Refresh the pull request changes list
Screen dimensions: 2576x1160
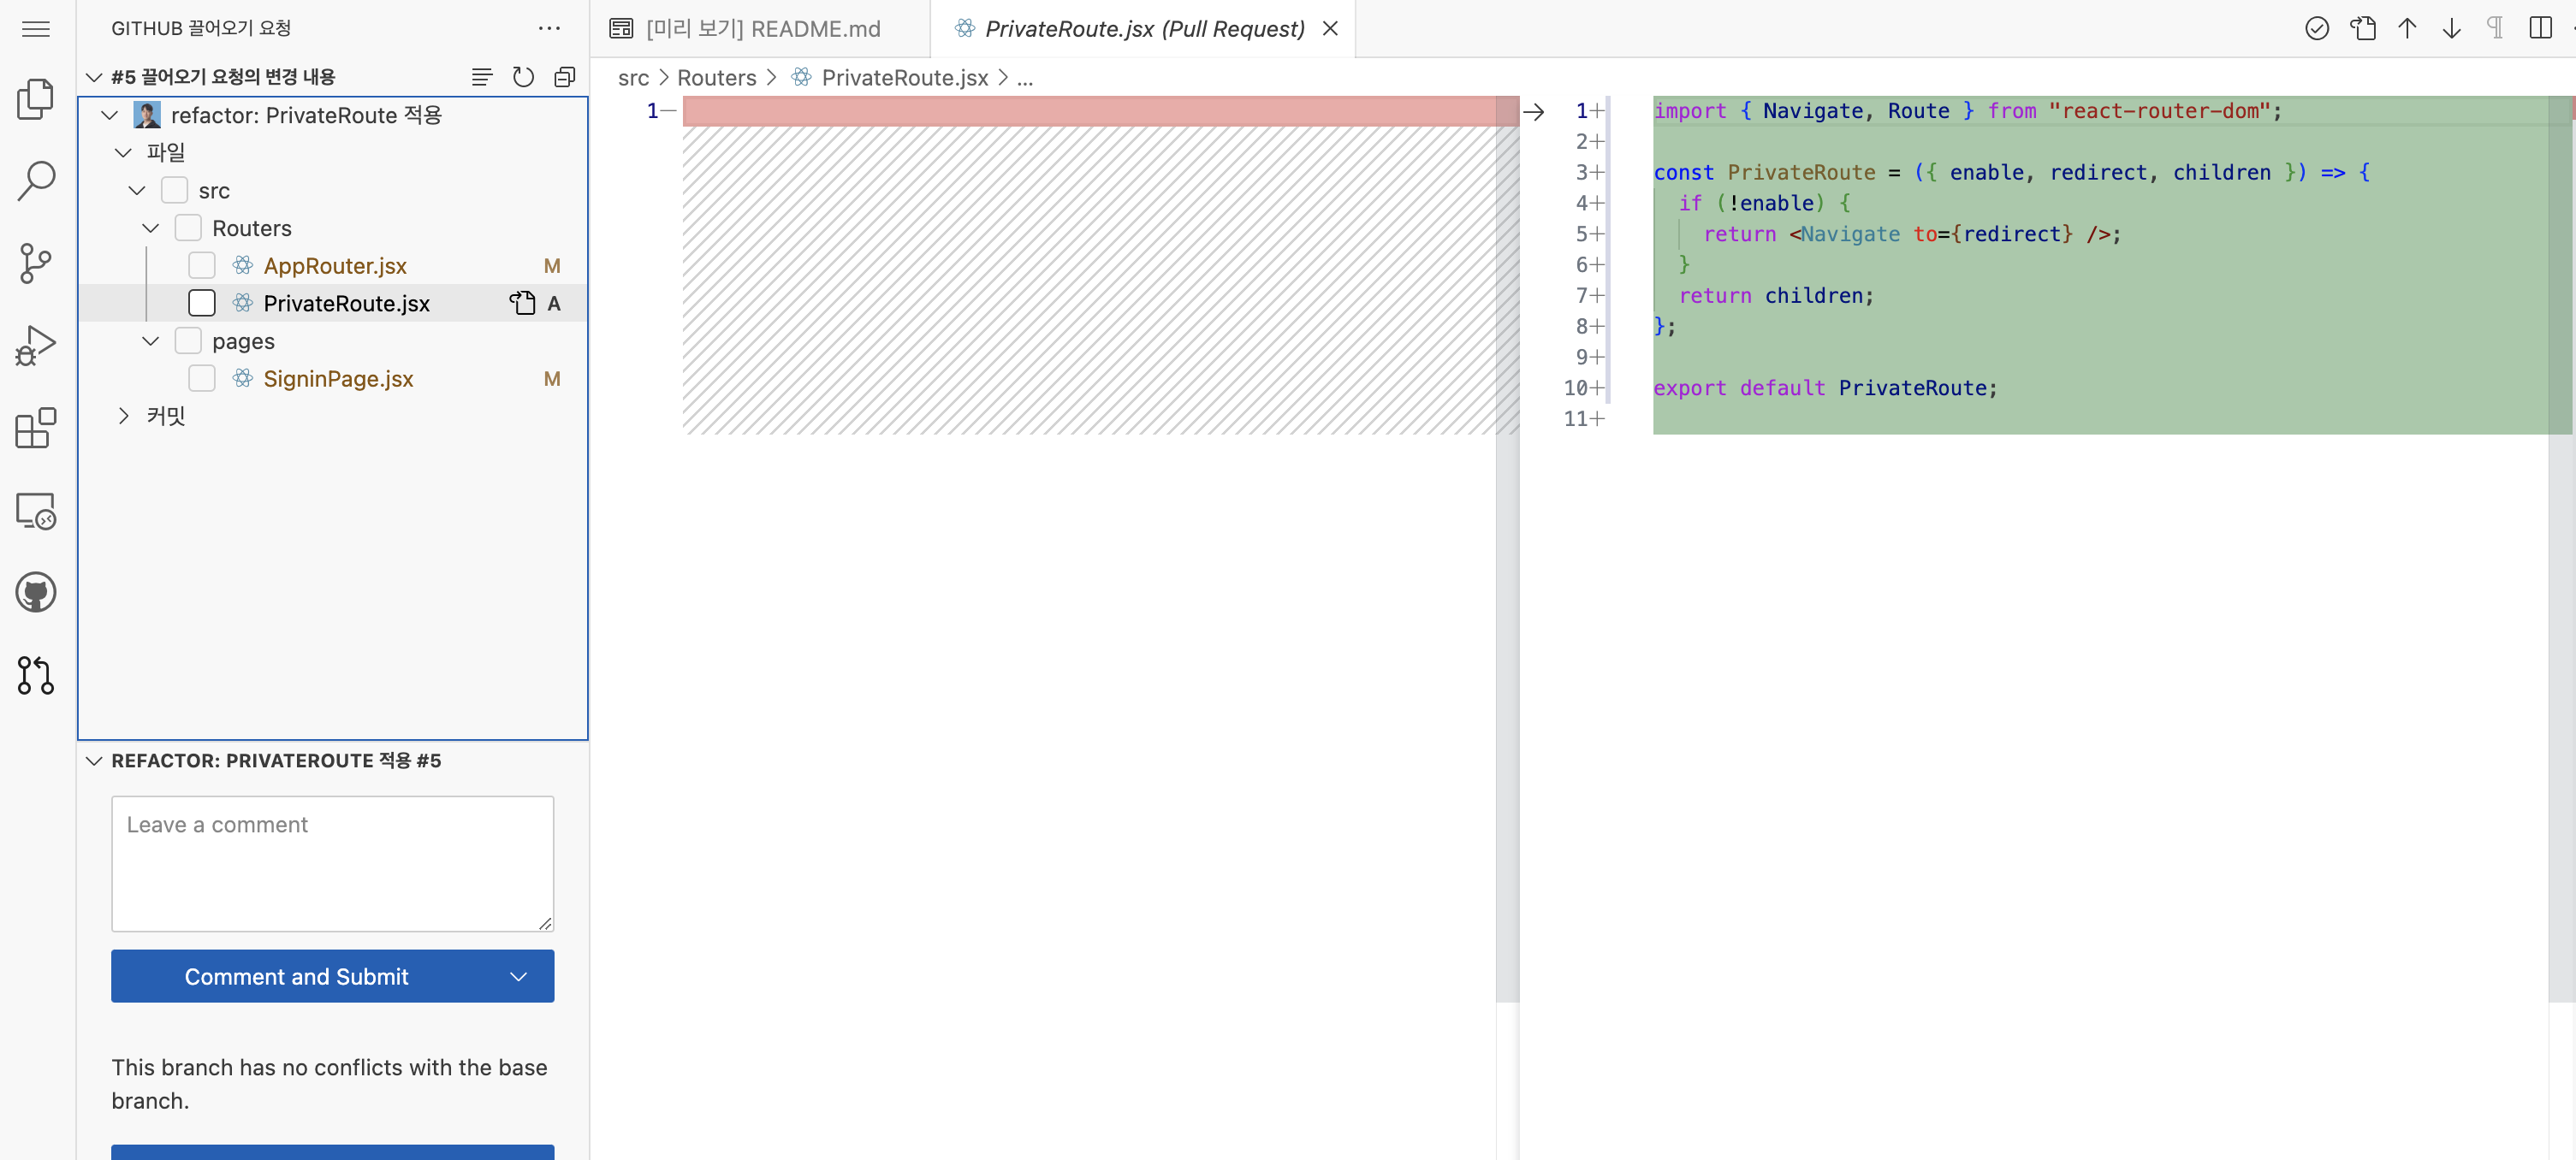coord(523,77)
